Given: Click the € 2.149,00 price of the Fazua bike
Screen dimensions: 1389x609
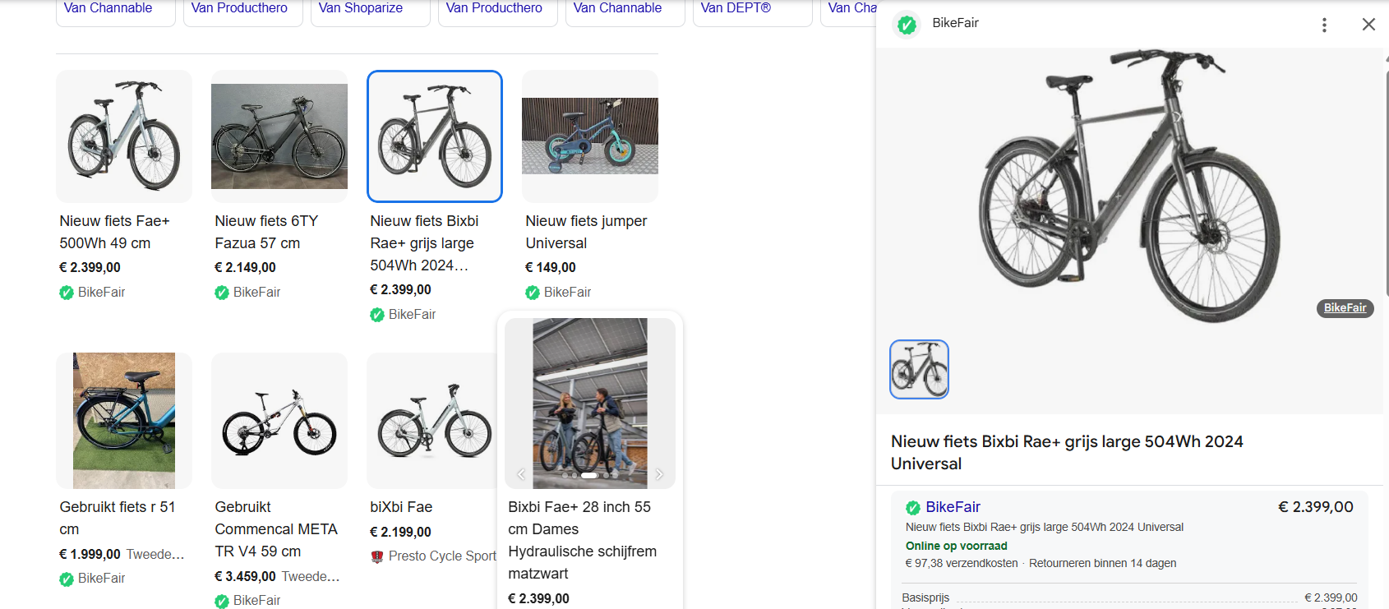Looking at the screenshot, I should (245, 268).
